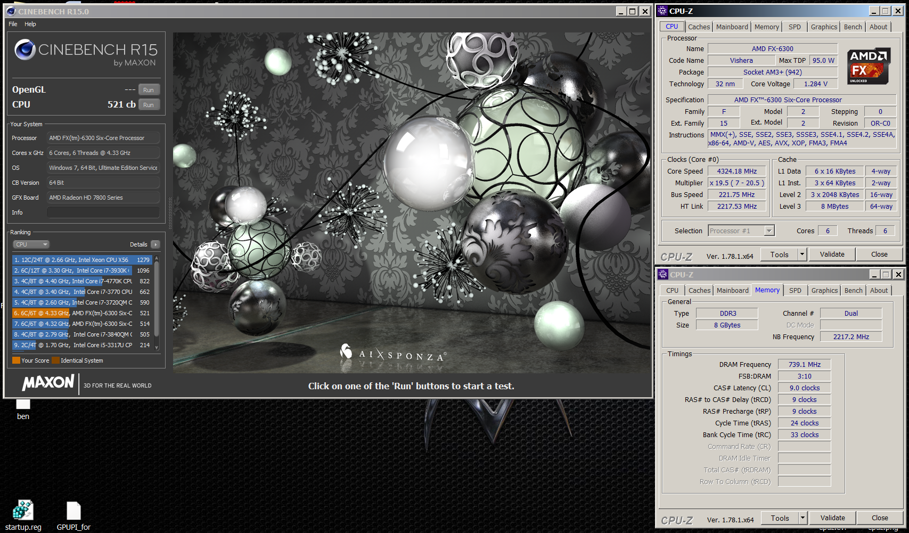Image resolution: width=909 pixels, height=533 pixels.
Task: Click Close button in bottom CPU-Z
Action: [x=880, y=518]
